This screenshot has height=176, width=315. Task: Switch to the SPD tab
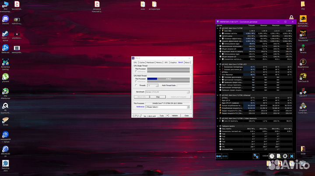tap(166, 62)
